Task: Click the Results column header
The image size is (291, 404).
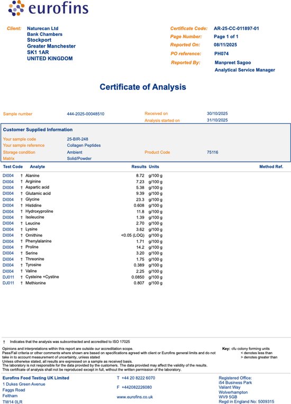Action: pos(139,167)
